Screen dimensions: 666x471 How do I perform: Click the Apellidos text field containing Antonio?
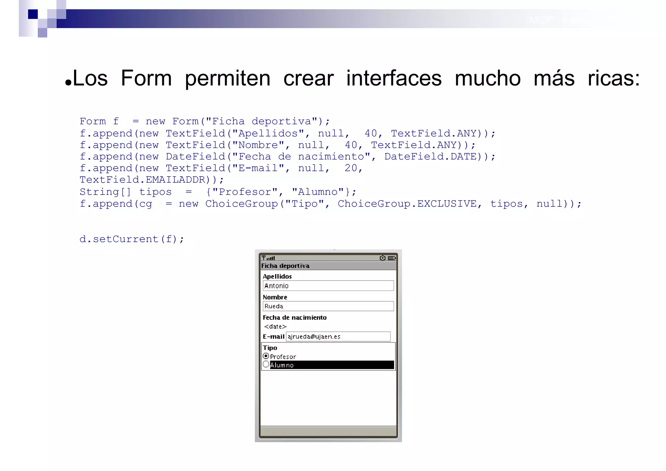pyautogui.click(x=328, y=286)
